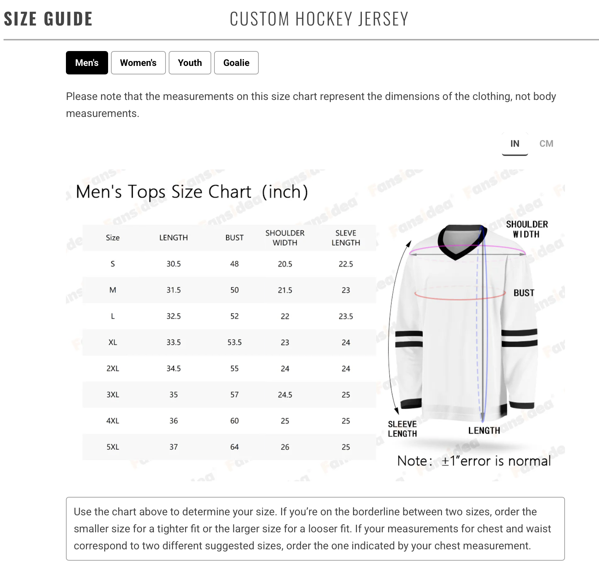This screenshot has width=599, height=572.
Task: Click the Men's Tops Size Chart title
Action: [x=192, y=192]
